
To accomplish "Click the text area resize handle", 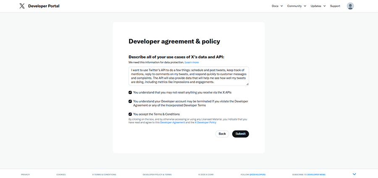I will tap(247, 84).
